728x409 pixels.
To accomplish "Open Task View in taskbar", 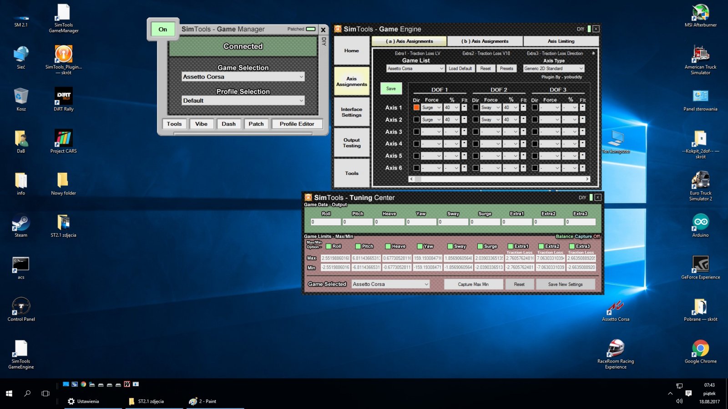I will point(45,394).
